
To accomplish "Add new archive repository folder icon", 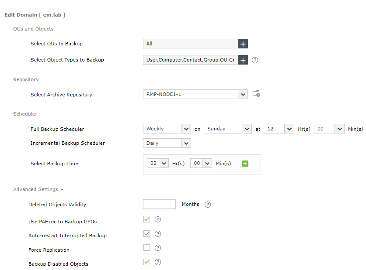I will point(257,94).
